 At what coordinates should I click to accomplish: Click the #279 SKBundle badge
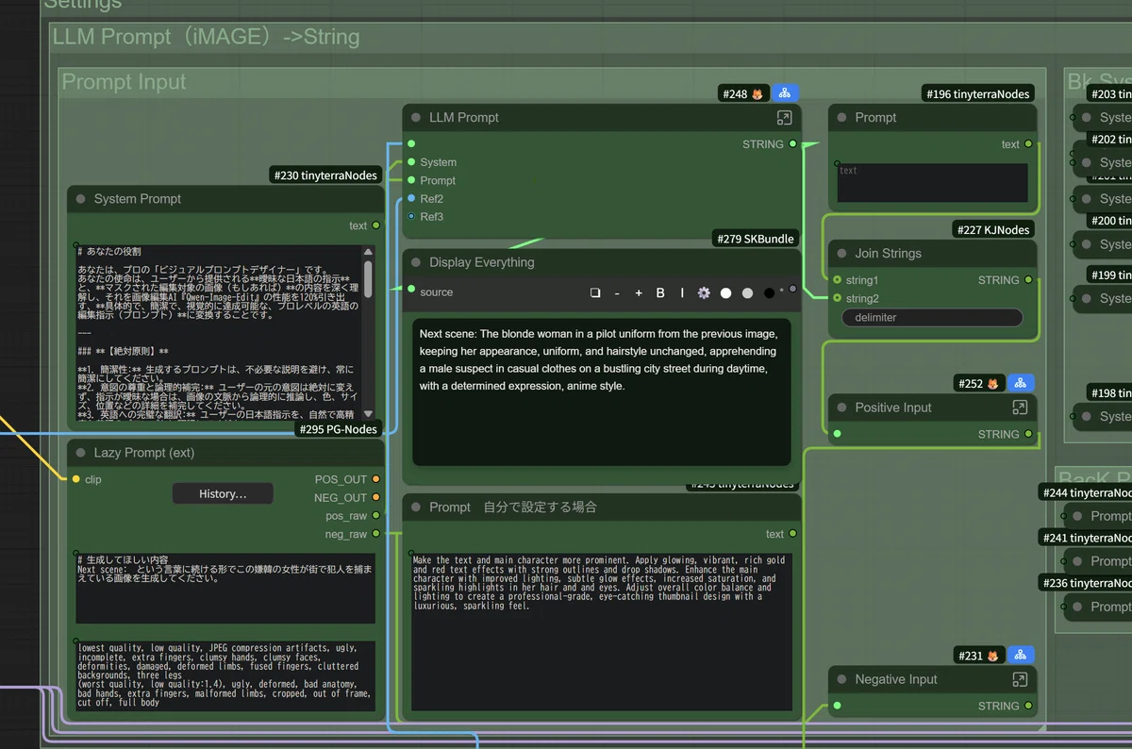(x=757, y=239)
